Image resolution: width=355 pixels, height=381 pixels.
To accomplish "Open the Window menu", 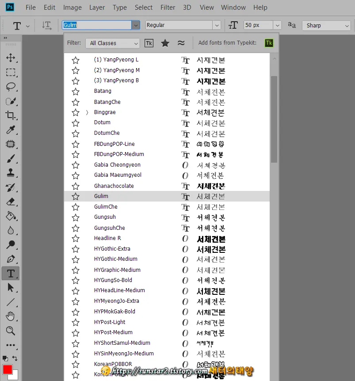I will [233, 8].
